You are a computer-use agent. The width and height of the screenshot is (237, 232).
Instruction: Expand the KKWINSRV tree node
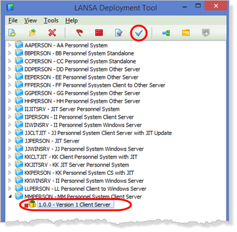coord(10,181)
